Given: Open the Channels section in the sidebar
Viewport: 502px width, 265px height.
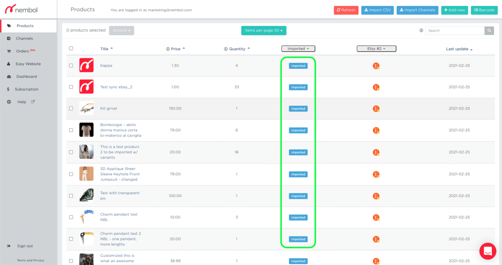Looking at the screenshot, I should pyautogui.click(x=24, y=38).
